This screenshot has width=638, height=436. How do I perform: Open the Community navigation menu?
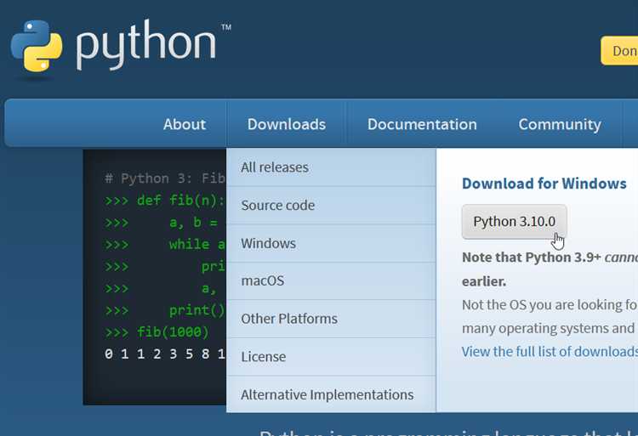(x=560, y=124)
